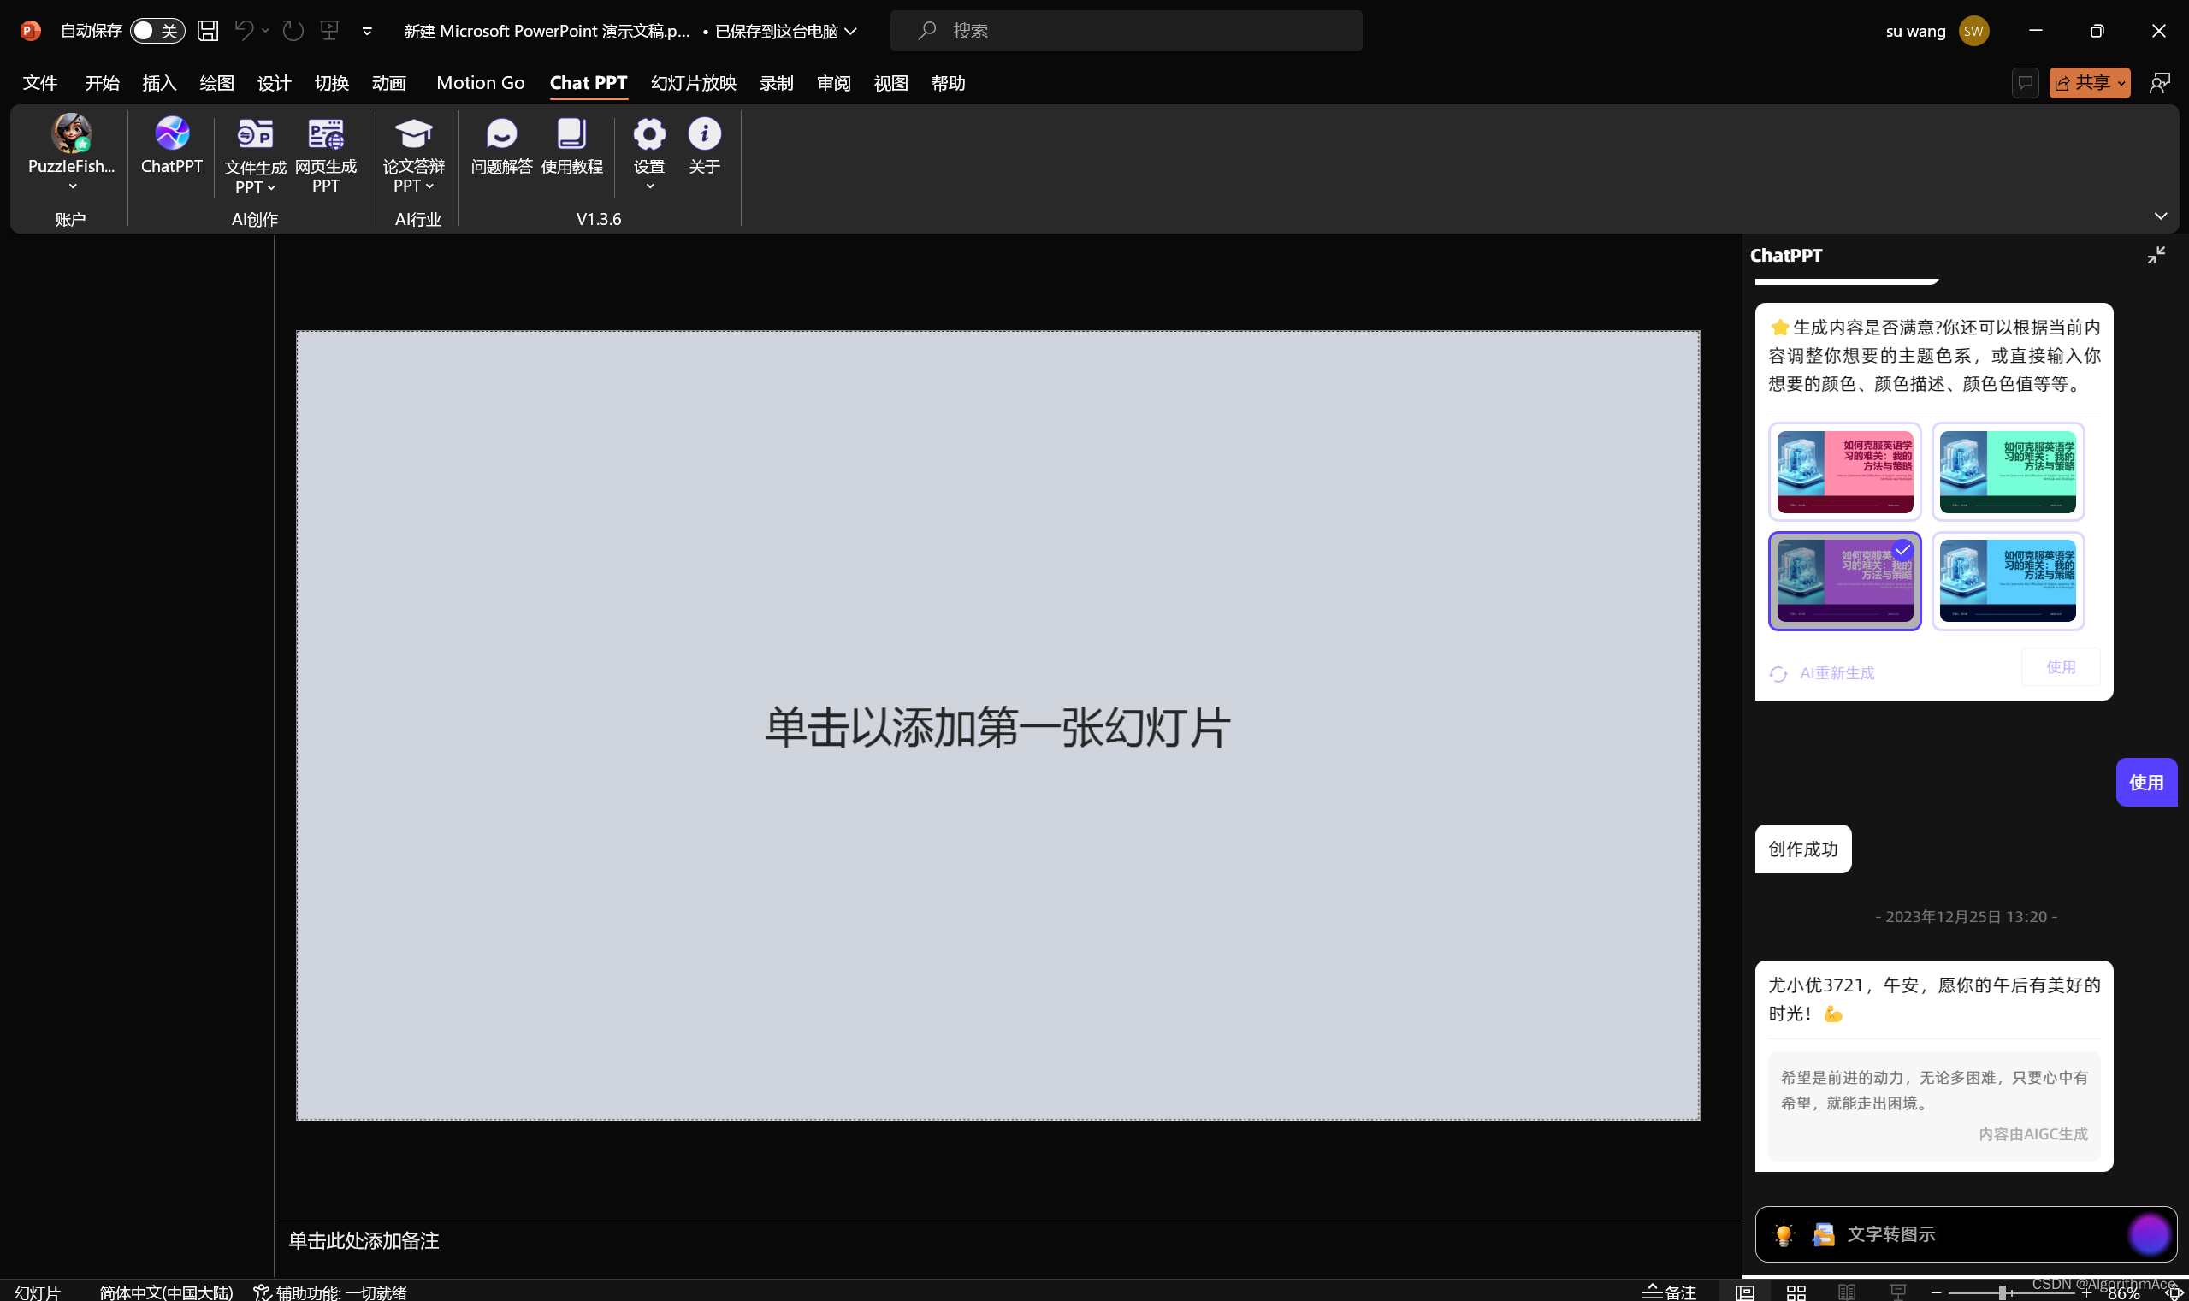Toggle the 自动保存 switch
2189x1301 pixels.
click(157, 31)
